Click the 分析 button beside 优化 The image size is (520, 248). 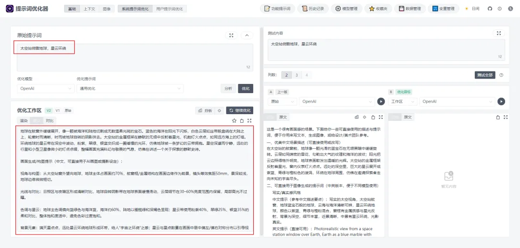point(229,88)
